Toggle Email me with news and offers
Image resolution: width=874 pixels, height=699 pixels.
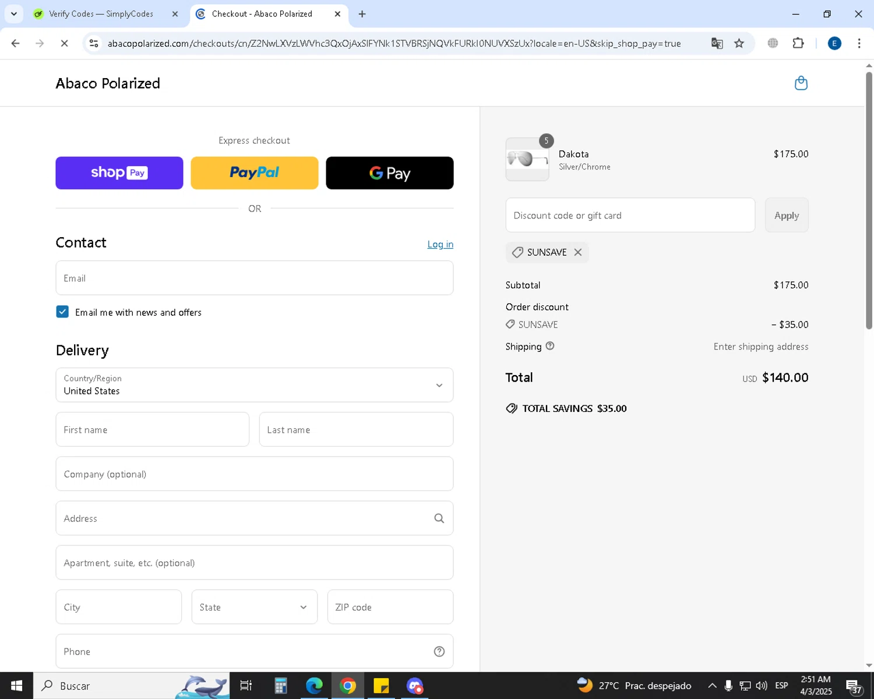[x=62, y=312]
